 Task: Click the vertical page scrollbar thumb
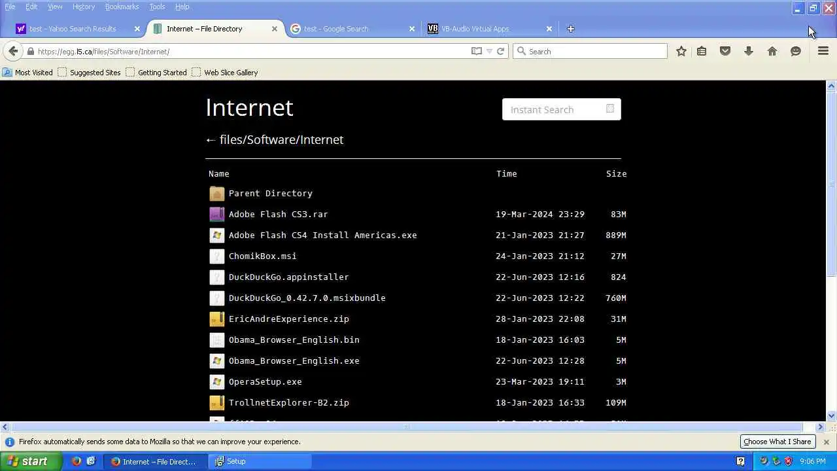(x=832, y=183)
